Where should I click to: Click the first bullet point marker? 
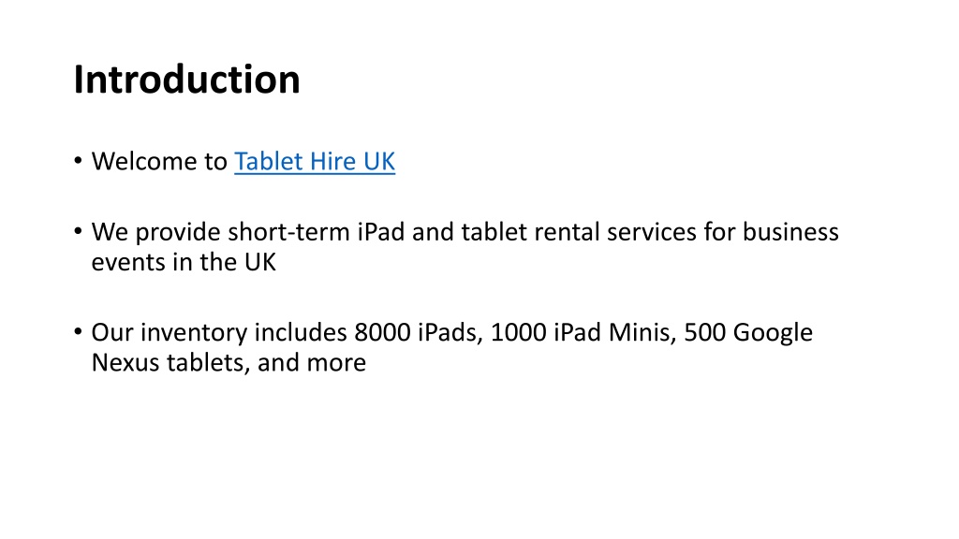click(x=78, y=161)
